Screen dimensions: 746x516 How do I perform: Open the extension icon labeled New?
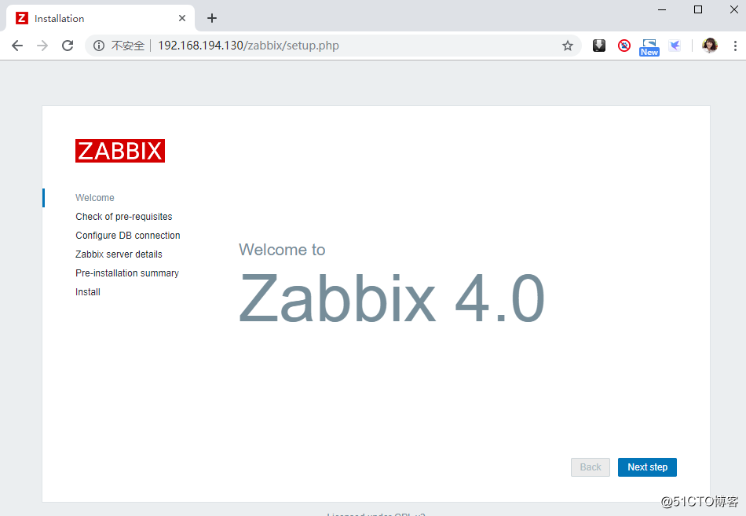(649, 48)
